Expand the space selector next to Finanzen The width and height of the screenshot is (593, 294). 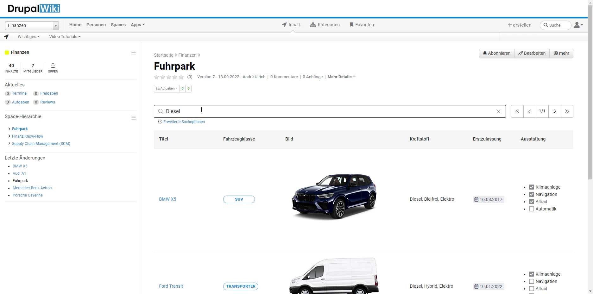click(x=55, y=25)
